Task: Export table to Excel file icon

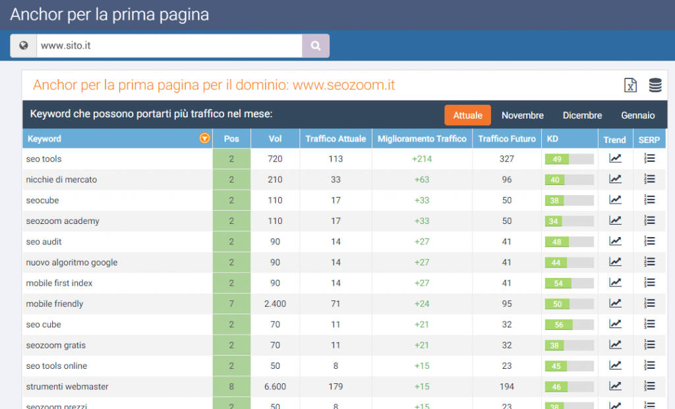Action: click(x=630, y=85)
